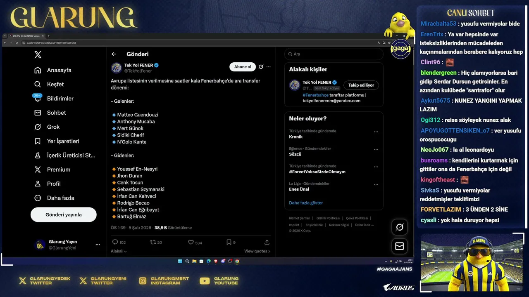Open #ForvetYoksaSizdeOlmayın trend
This screenshot has width=529, height=297.
click(317, 172)
